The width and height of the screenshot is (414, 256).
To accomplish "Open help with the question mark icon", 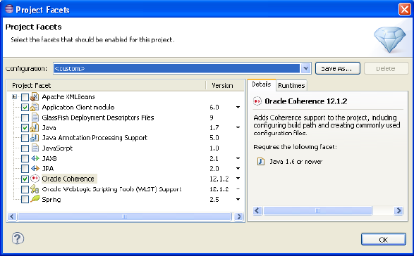I will pos(18,238).
